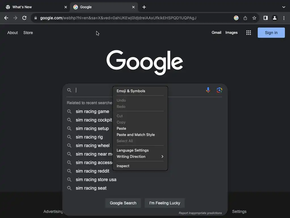The height and width of the screenshot is (218, 290).
Task: Click the address bar URL
Action: pyautogui.click(x=118, y=18)
